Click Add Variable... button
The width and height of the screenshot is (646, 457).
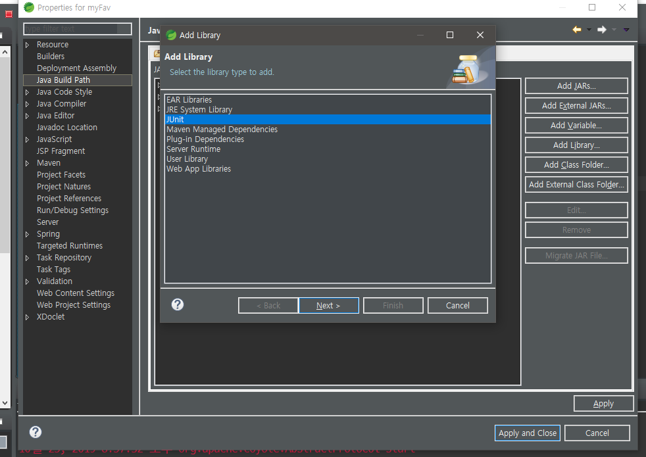576,125
